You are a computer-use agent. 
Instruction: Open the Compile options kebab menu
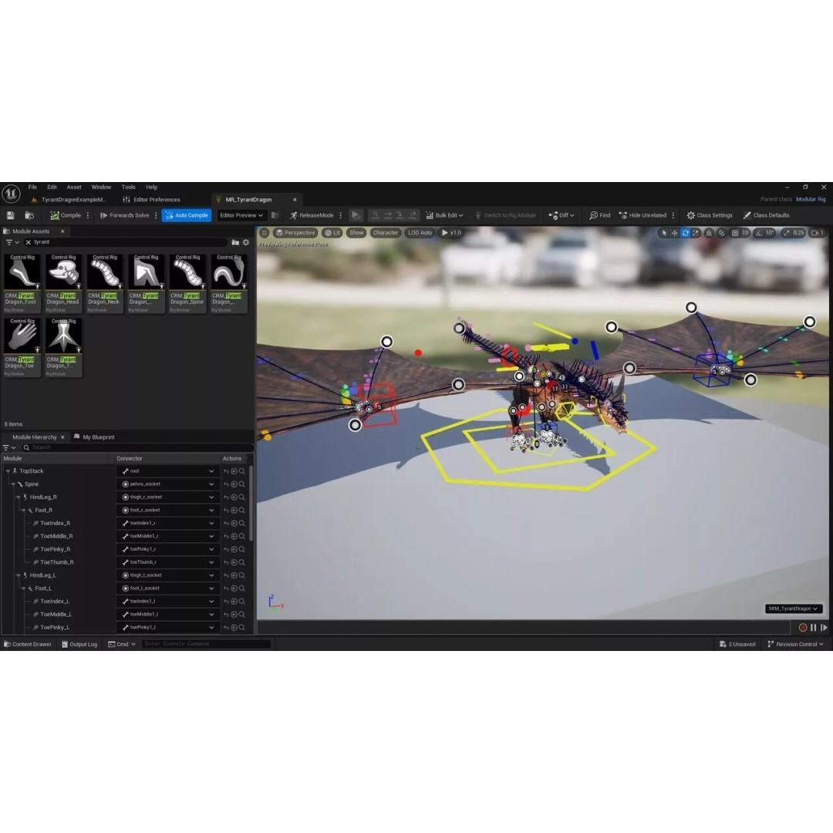coord(88,215)
